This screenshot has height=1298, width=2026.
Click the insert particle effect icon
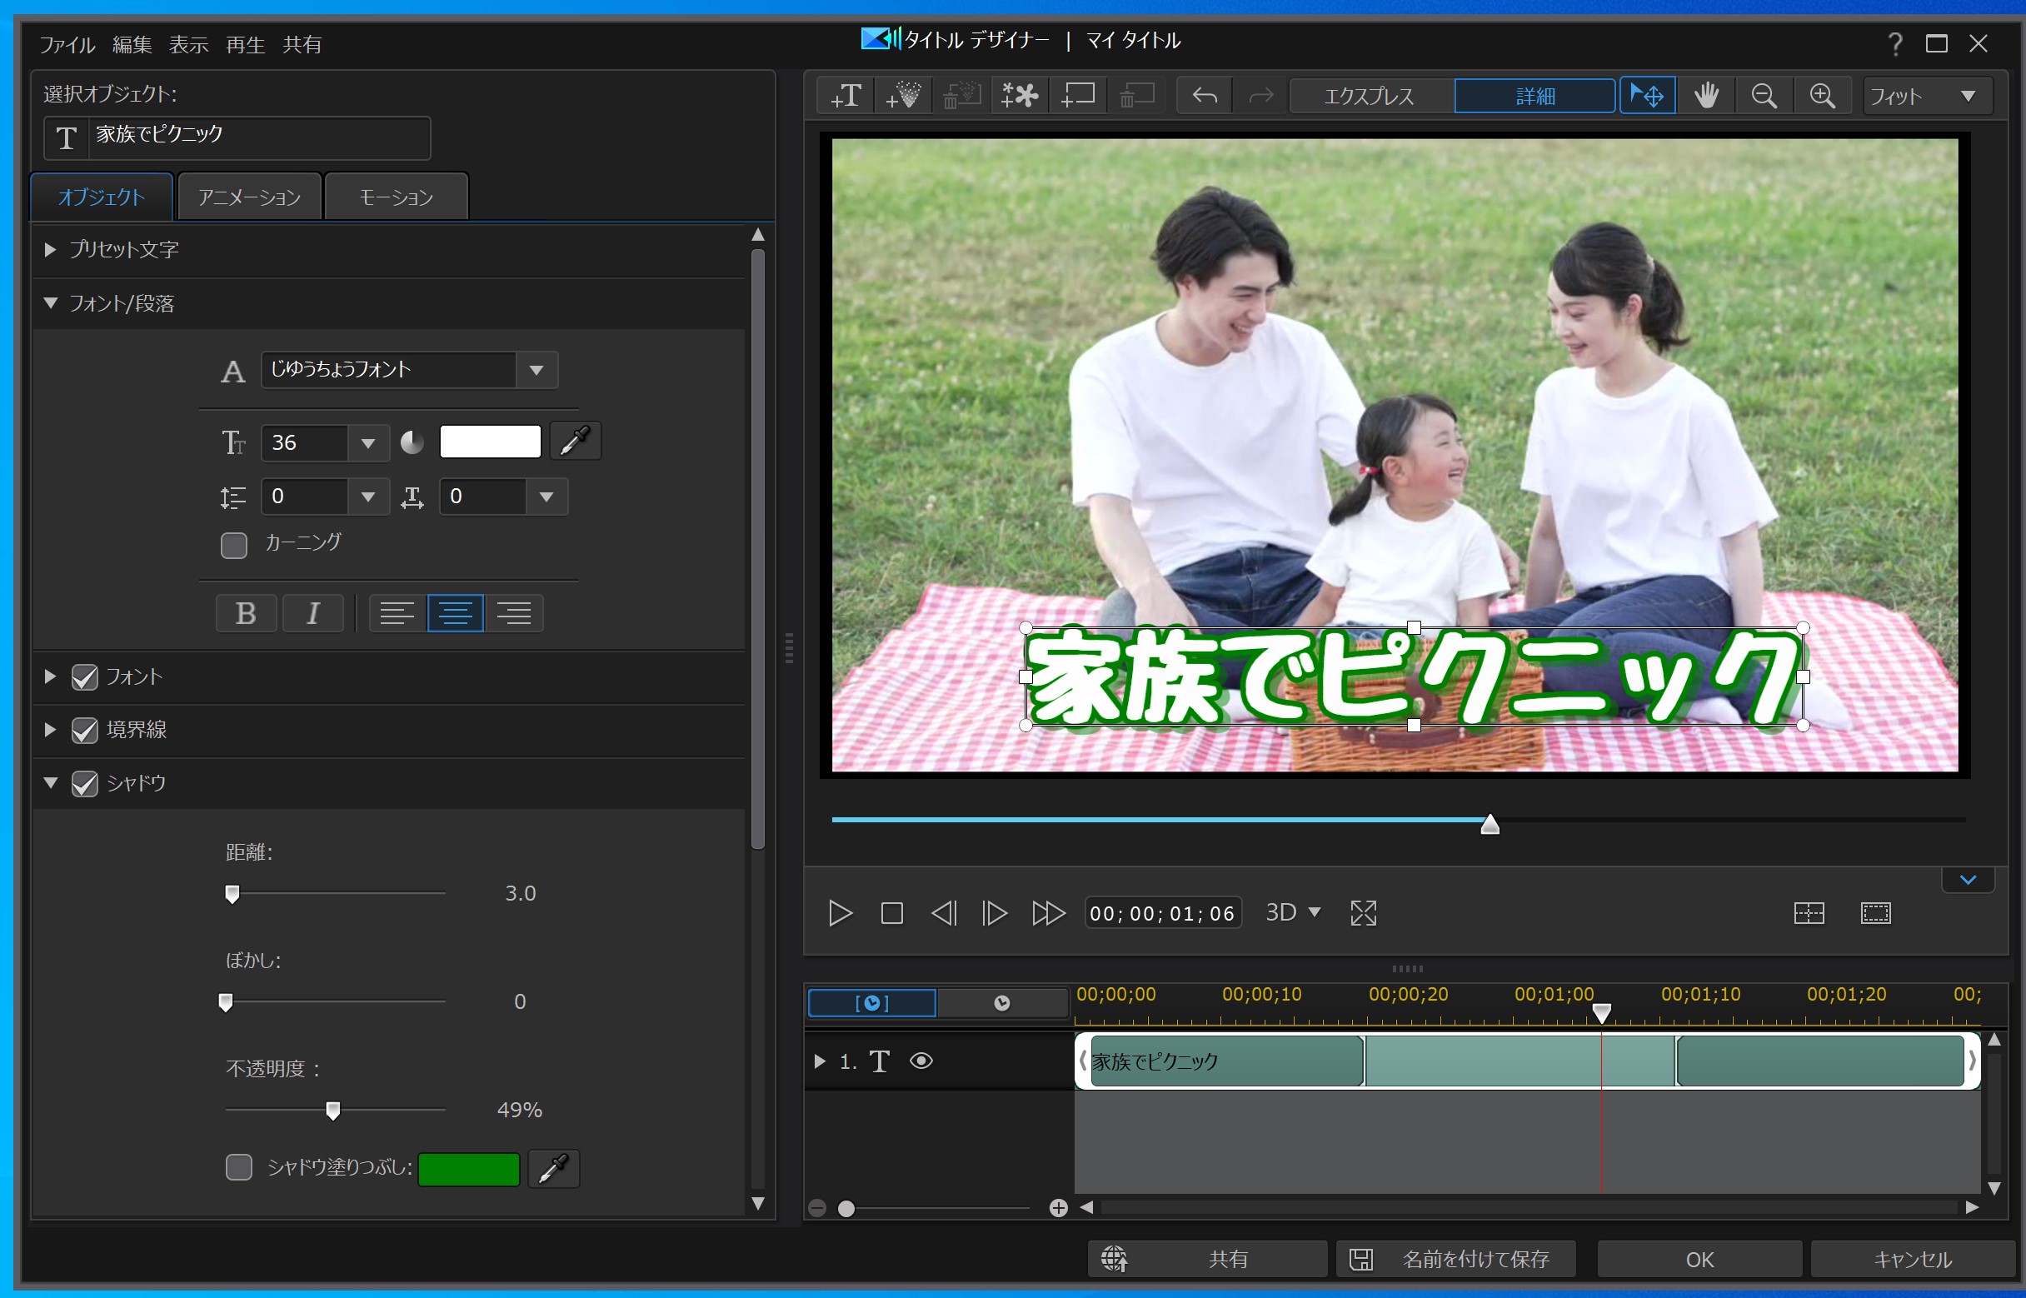[x=903, y=95]
